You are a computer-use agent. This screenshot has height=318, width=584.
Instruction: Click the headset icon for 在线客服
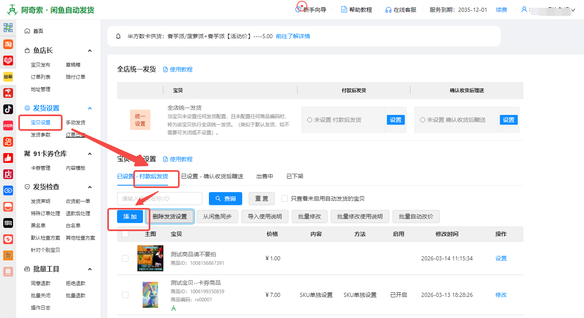point(389,10)
